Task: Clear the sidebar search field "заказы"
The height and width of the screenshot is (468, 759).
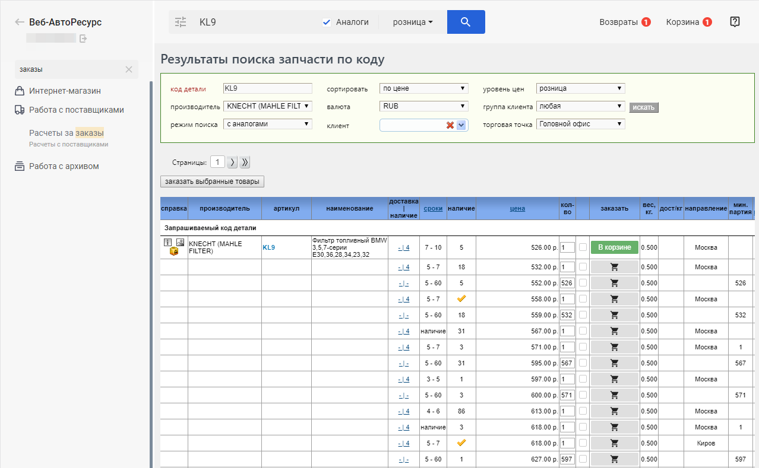Action: [129, 69]
